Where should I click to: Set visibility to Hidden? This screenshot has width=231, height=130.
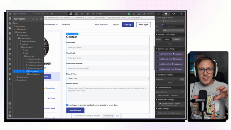(x=176, y=39)
